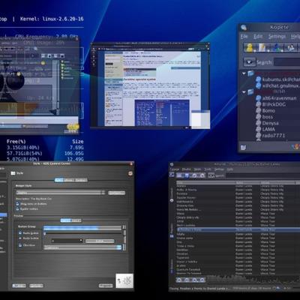This screenshot has height=300, width=300.
Task: Open the Settings menu in Kopete
Action: click(x=277, y=37)
